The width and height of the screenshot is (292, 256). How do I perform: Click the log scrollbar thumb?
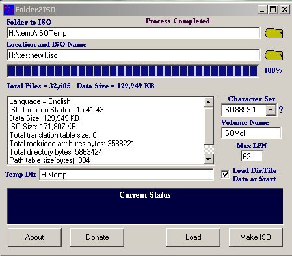(x=209, y=126)
